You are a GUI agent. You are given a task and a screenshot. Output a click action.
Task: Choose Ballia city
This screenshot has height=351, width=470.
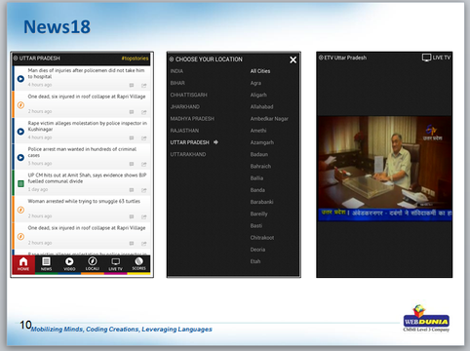point(256,178)
